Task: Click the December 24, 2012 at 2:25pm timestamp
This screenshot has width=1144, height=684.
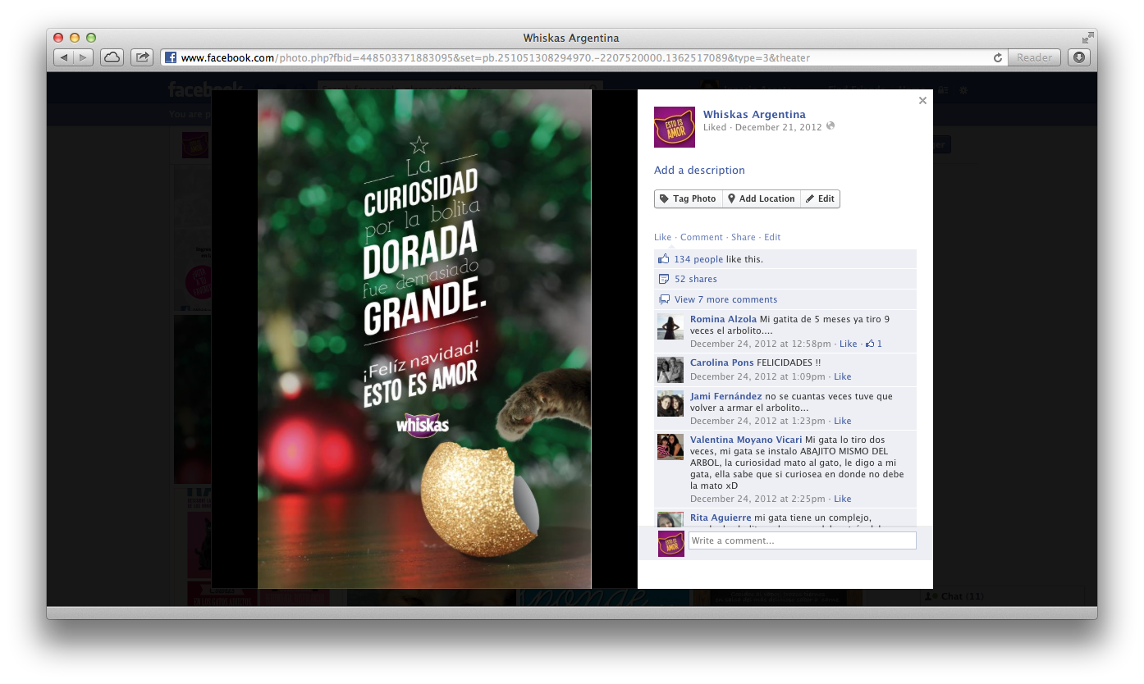Action: click(758, 499)
